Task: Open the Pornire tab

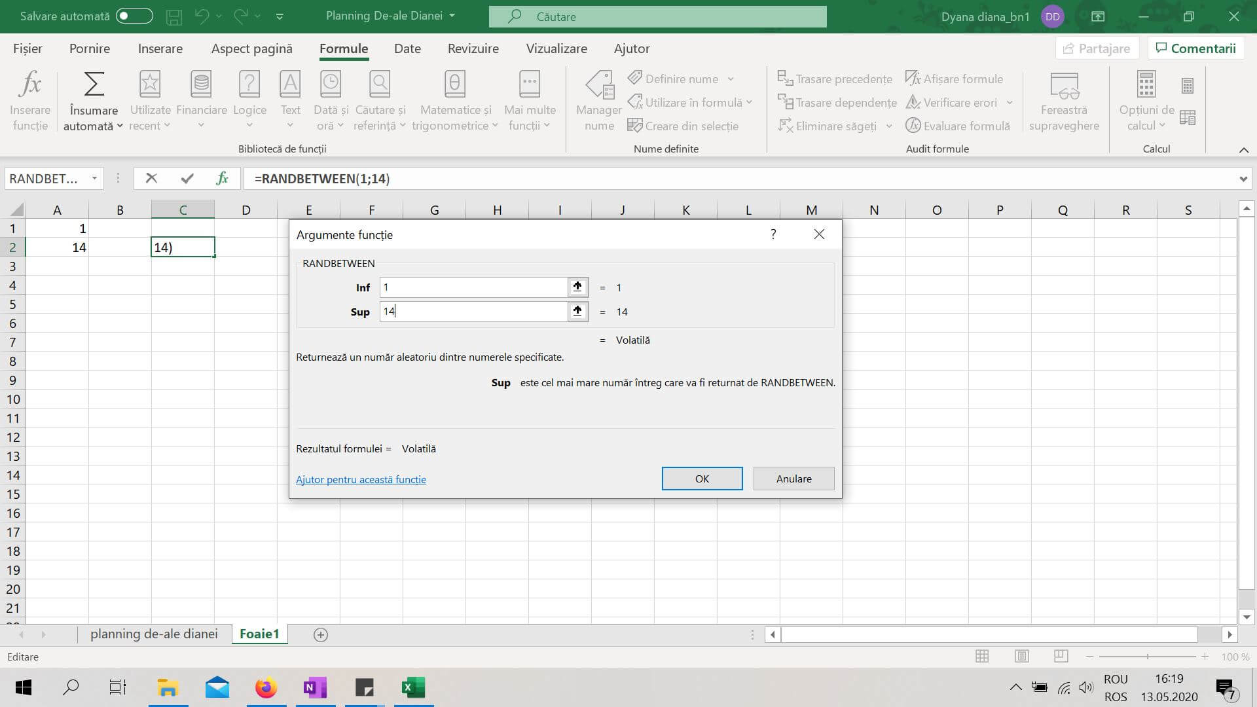Action: pos(90,48)
